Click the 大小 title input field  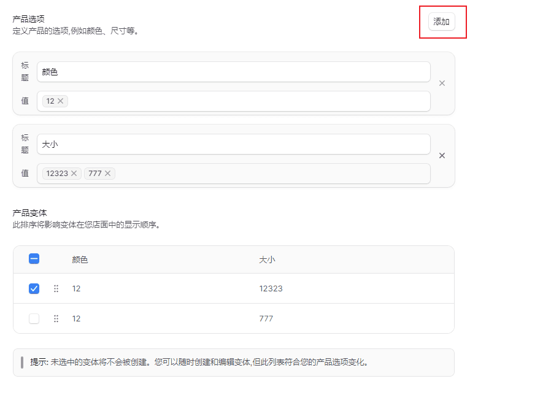233,144
